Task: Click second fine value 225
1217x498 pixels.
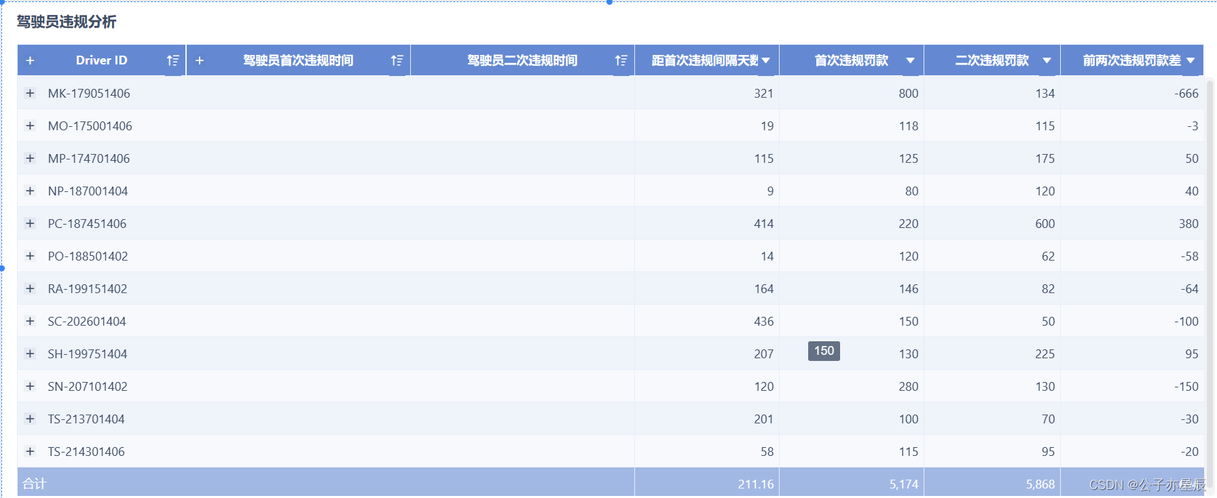Action: [x=1045, y=353]
